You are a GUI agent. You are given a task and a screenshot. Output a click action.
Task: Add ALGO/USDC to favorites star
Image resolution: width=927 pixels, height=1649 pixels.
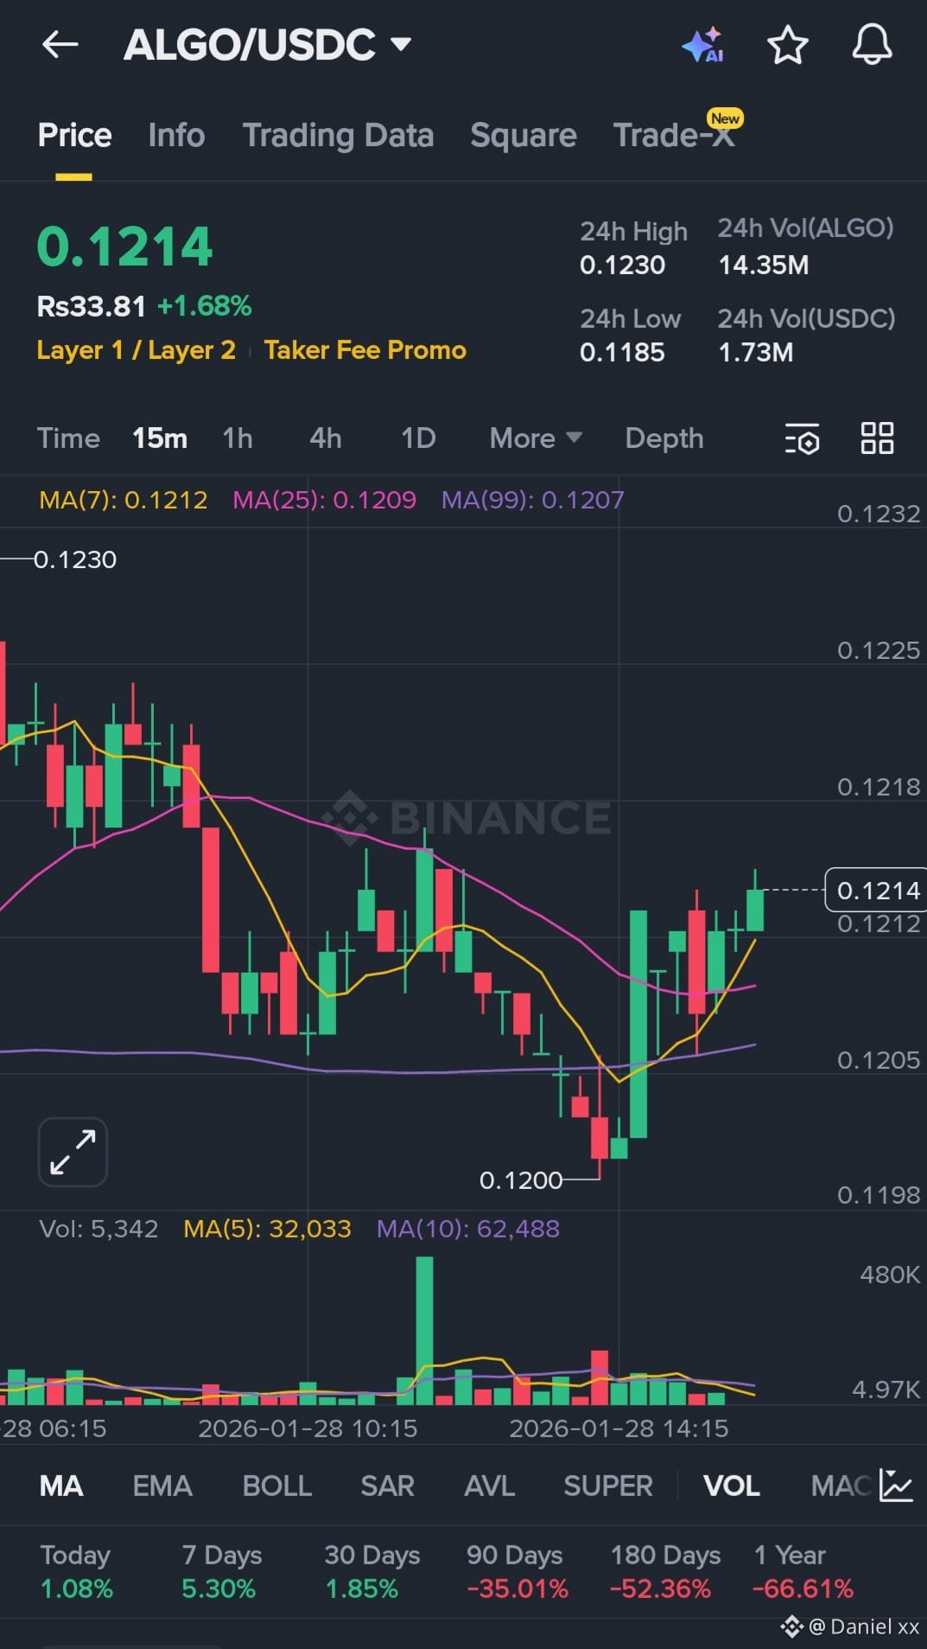787,45
